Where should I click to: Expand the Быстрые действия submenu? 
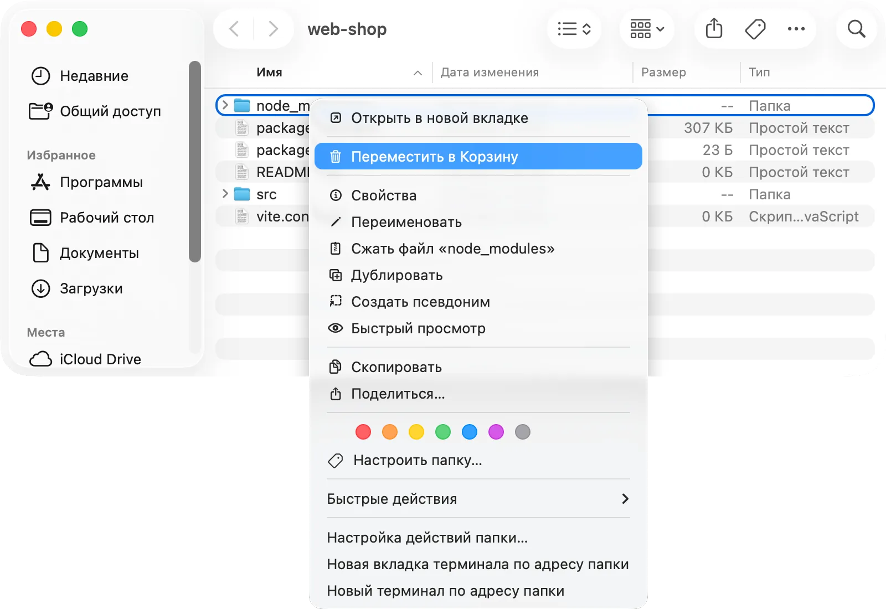click(478, 499)
